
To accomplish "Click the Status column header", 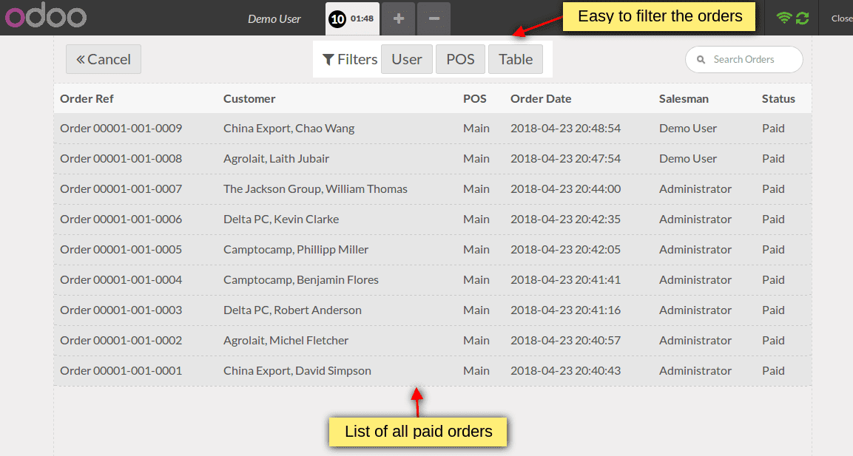I will click(x=778, y=99).
